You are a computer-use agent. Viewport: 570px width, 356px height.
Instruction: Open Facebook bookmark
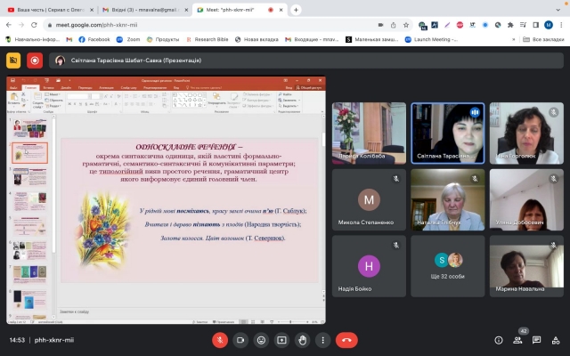click(94, 39)
